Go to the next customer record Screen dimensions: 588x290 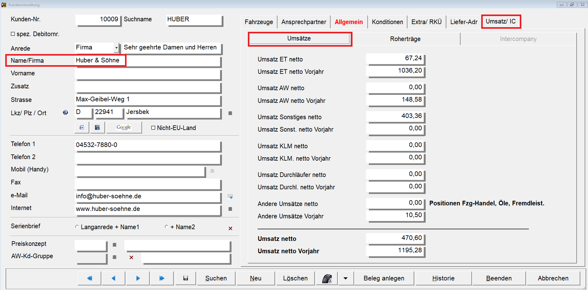[138, 278]
